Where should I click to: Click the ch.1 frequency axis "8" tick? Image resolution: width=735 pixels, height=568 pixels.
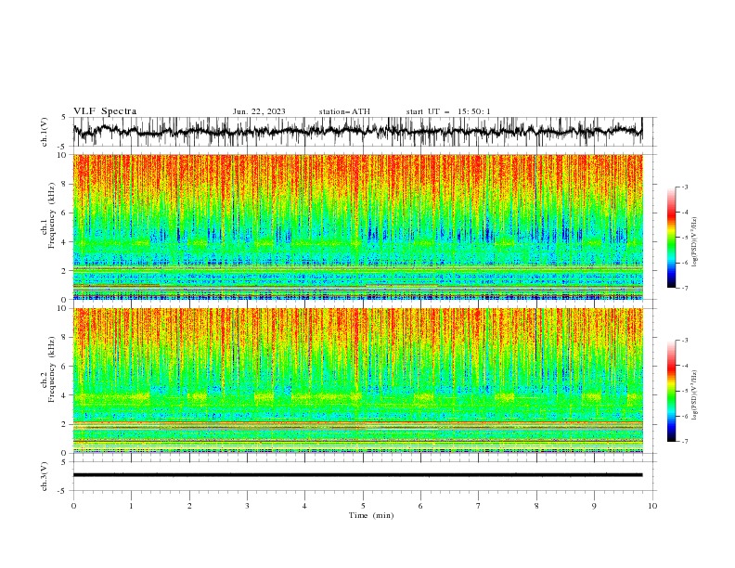point(65,184)
